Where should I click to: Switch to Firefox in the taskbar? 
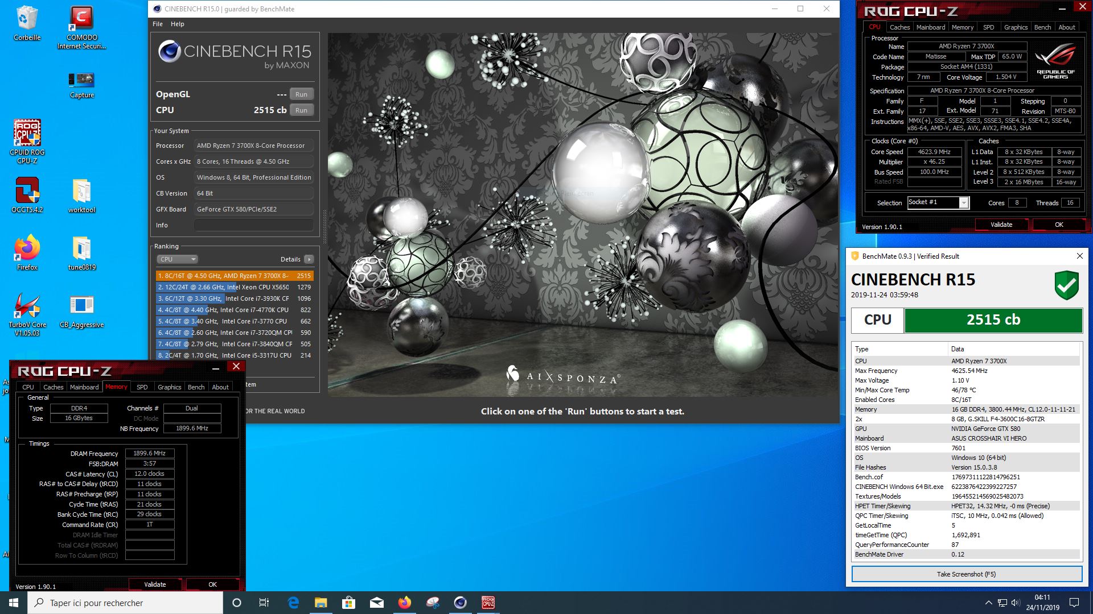point(404,603)
